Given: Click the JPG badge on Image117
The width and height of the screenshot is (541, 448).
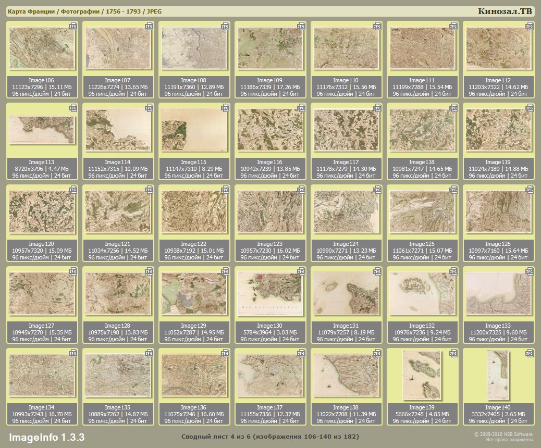Looking at the screenshot, I should pyautogui.click(x=377, y=107).
